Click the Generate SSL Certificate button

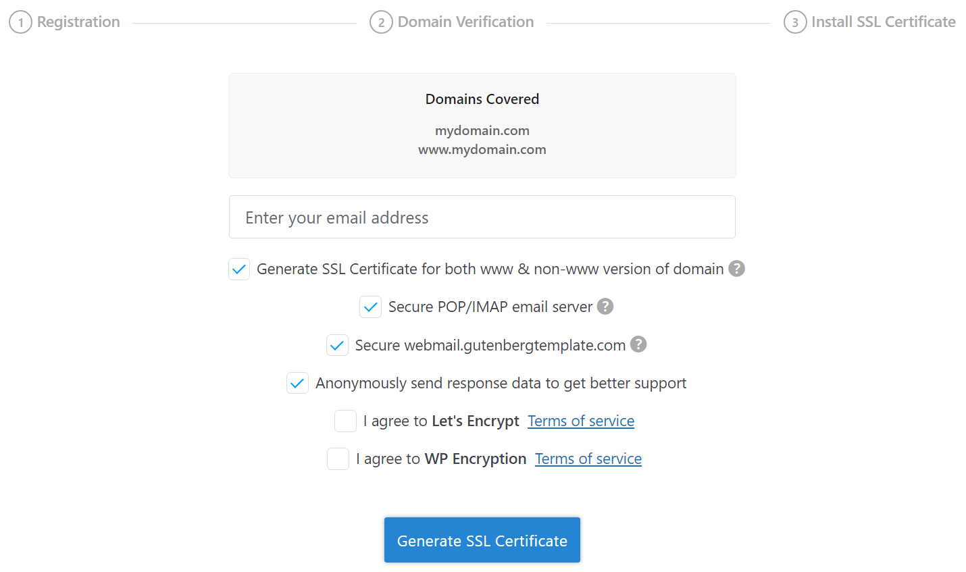(x=482, y=540)
